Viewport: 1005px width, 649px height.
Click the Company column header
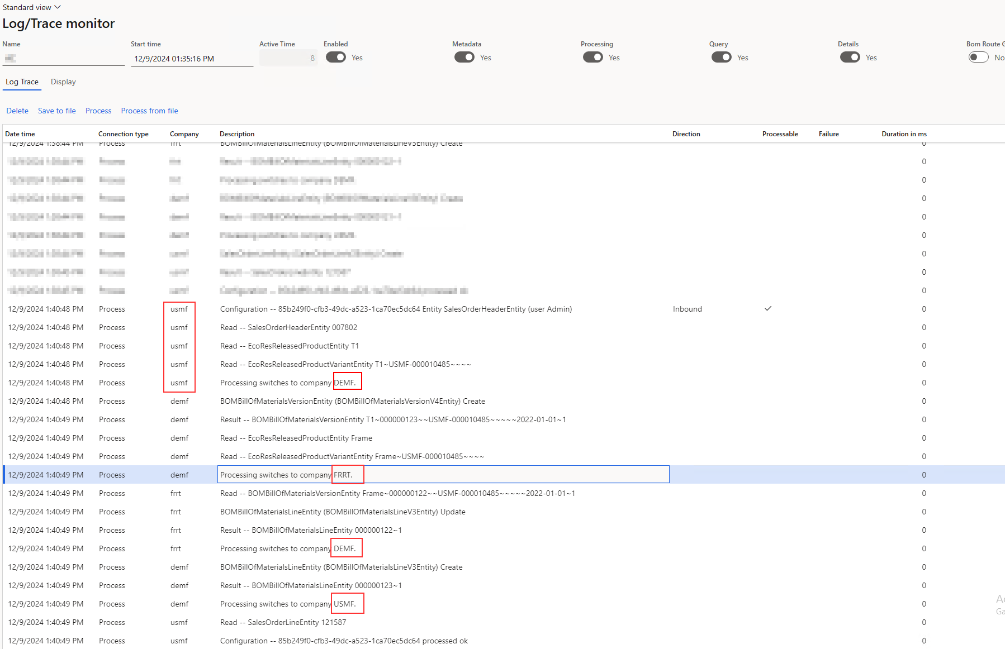184,134
